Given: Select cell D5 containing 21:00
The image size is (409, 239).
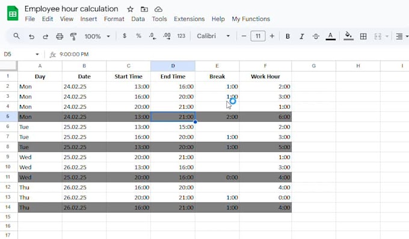Looking at the screenshot, I should tap(173, 117).
